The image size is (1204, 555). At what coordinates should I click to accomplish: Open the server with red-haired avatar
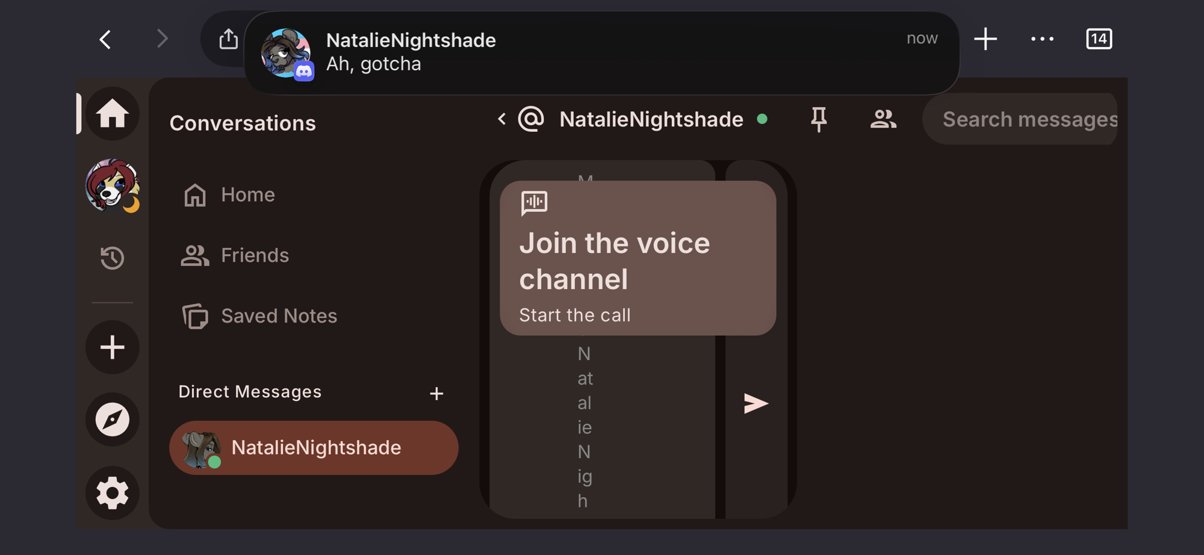pos(113,186)
